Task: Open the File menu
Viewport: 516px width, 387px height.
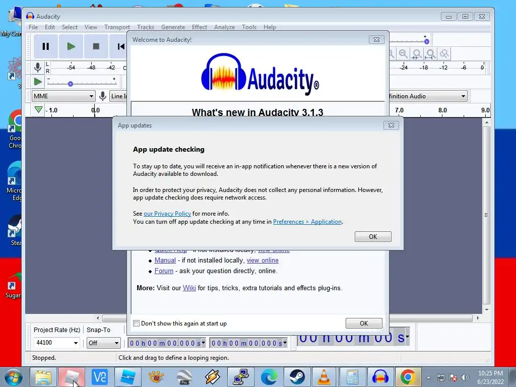Action: click(x=33, y=27)
